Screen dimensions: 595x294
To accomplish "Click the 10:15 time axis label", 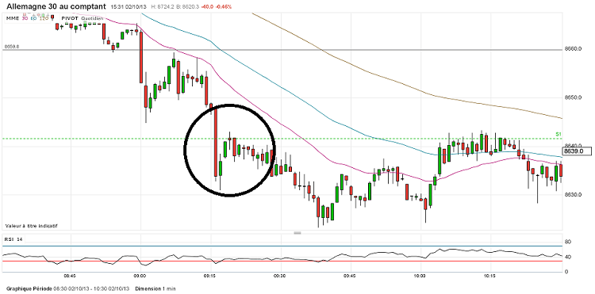I will pos(490,276).
